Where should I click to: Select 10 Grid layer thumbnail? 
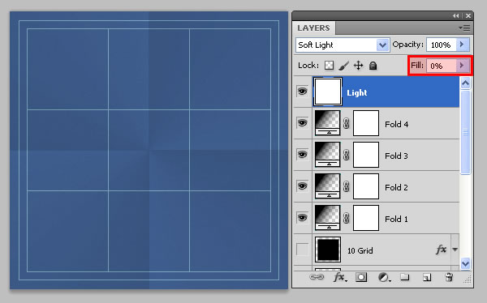click(x=328, y=250)
